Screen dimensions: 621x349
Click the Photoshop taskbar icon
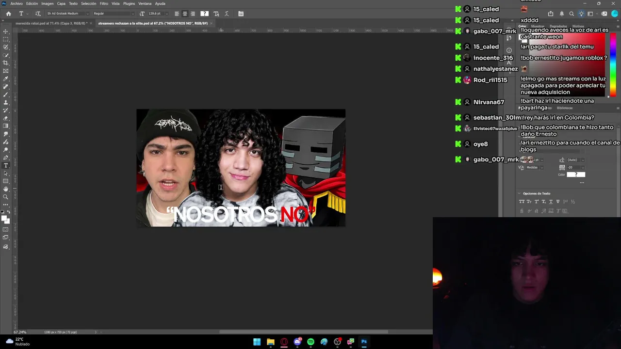pos(364,342)
